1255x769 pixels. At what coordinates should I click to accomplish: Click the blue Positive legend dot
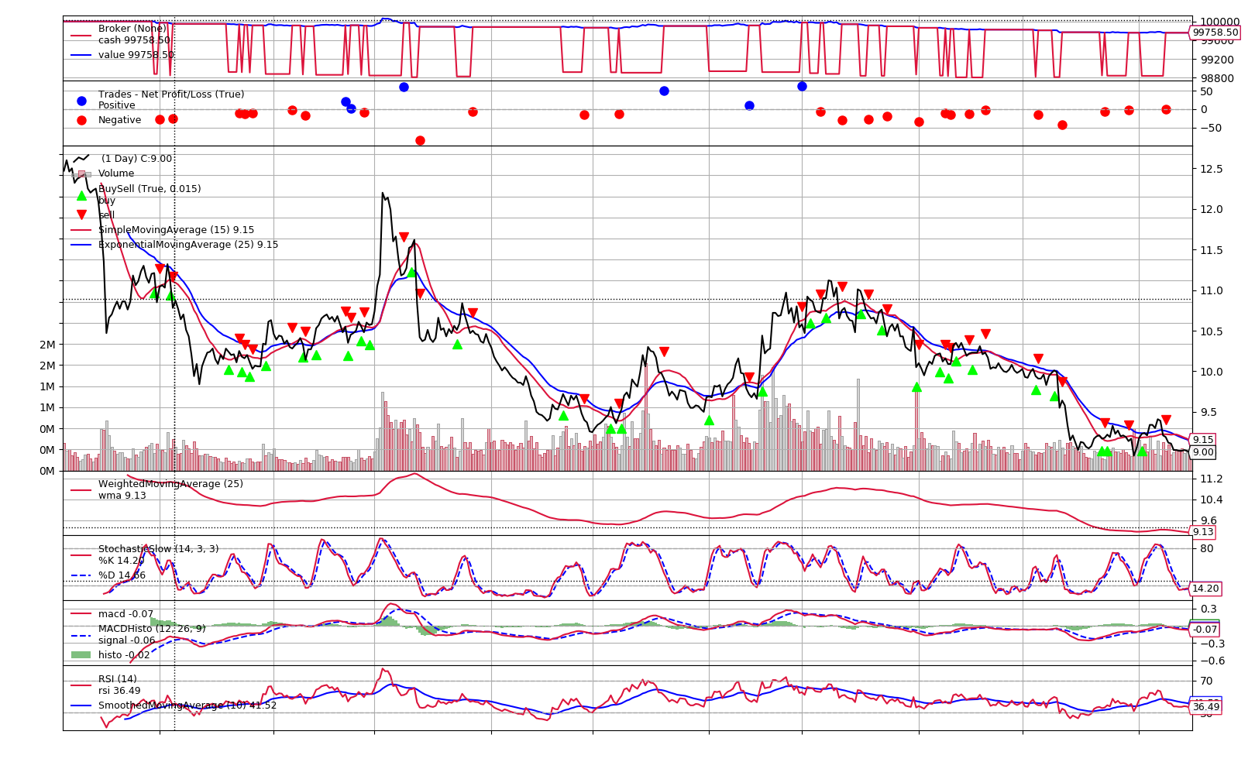(x=81, y=101)
